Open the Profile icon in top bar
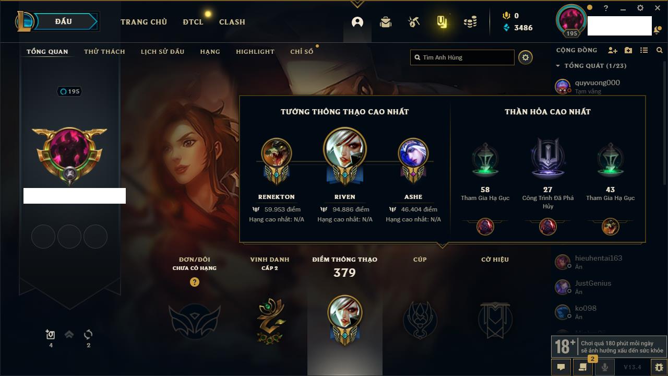The width and height of the screenshot is (668, 376). pos(357,22)
